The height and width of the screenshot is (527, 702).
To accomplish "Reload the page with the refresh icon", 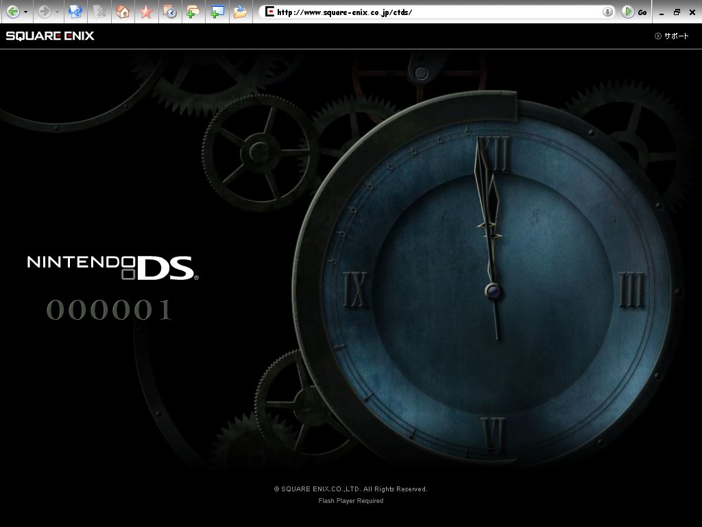I will click(x=75, y=12).
